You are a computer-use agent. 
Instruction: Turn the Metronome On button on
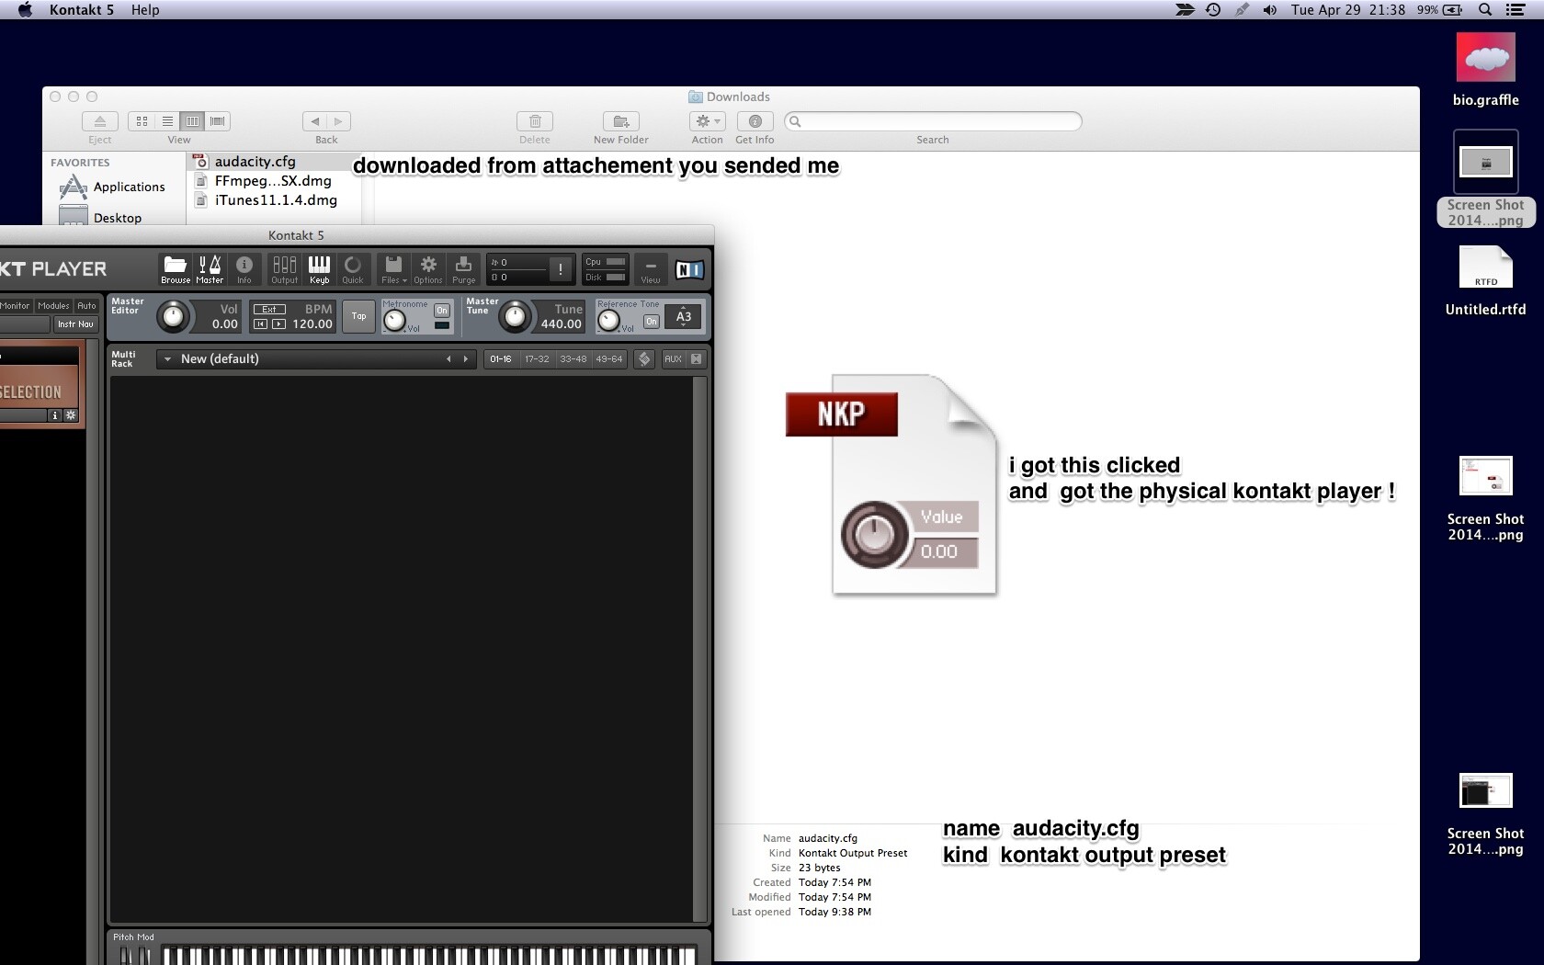442,311
